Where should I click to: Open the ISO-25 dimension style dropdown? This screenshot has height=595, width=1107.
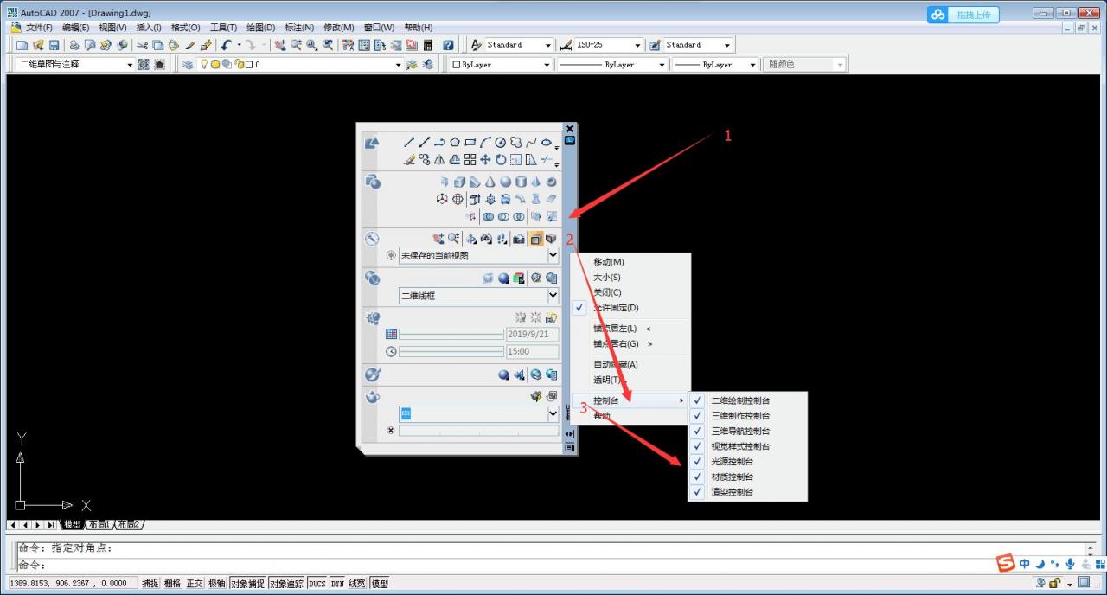(638, 45)
